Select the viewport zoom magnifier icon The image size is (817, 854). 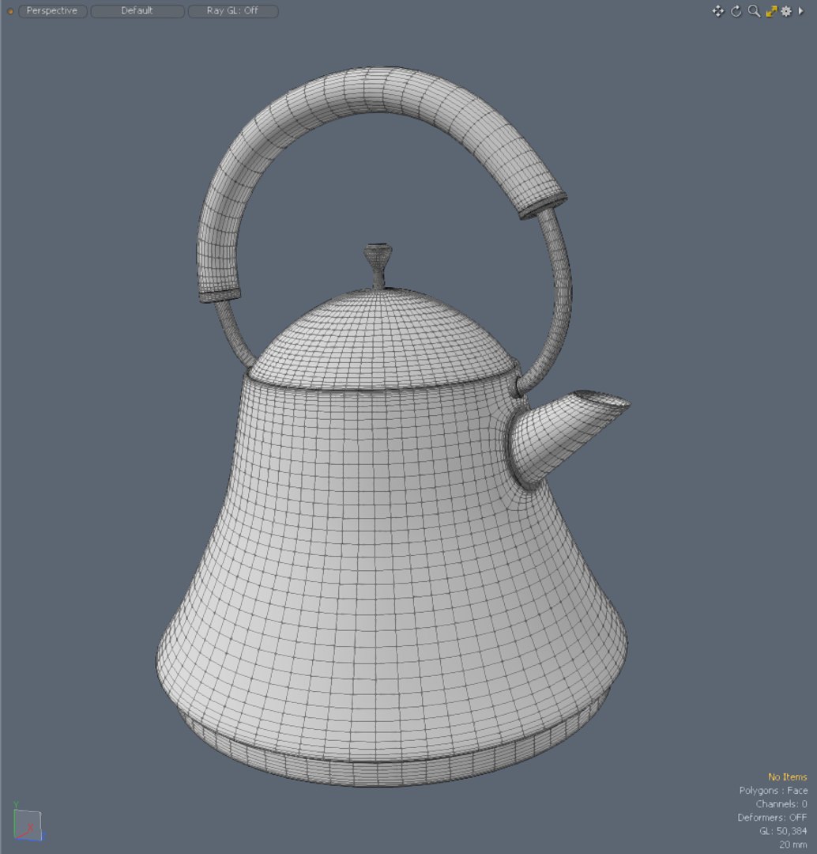click(x=754, y=11)
